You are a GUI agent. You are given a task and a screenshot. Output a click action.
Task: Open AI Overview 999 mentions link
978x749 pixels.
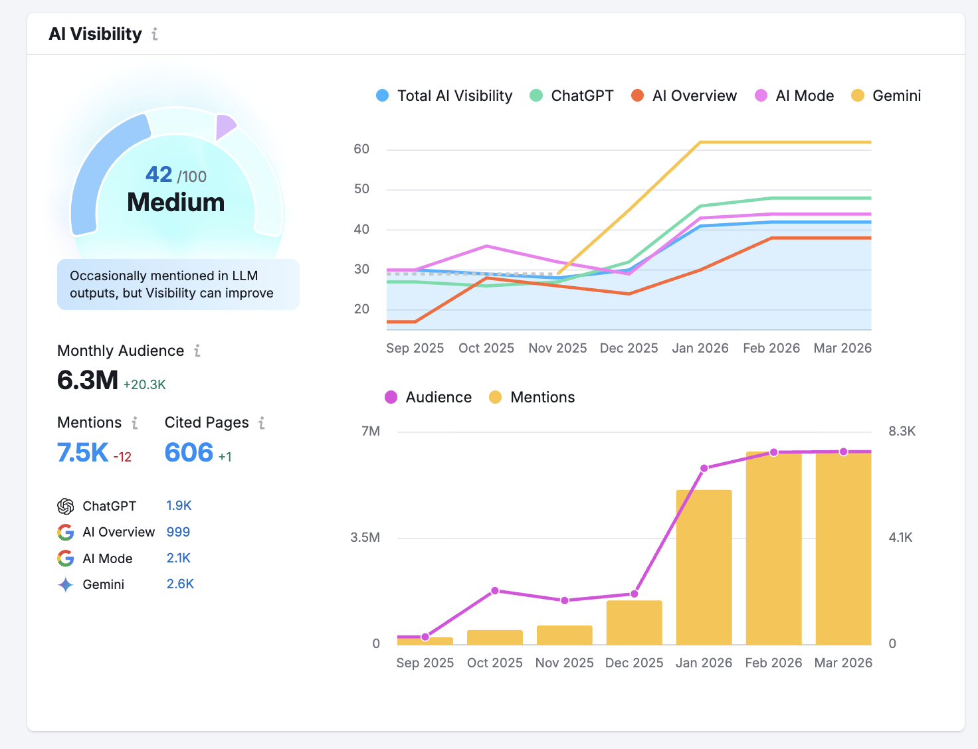coord(178,532)
